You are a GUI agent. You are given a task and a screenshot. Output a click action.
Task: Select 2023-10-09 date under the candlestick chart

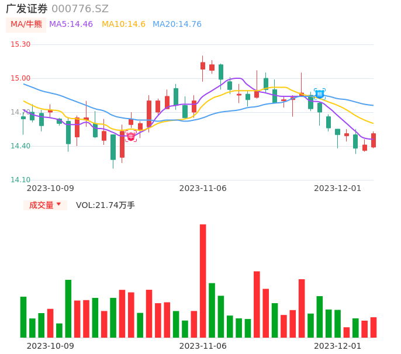point(50,188)
